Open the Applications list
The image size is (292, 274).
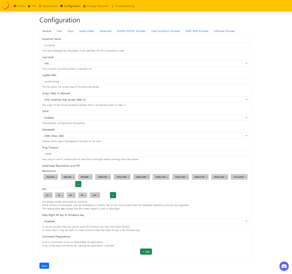pyautogui.click(x=48, y=6)
